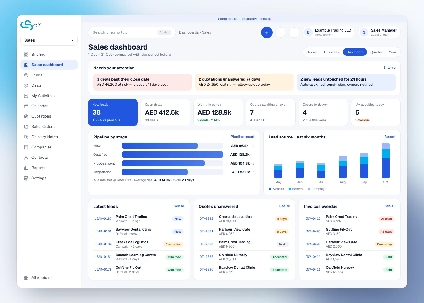424x303 pixels.
Task: Click the Delivery Notes truck icon
Action: pos(26,137)
